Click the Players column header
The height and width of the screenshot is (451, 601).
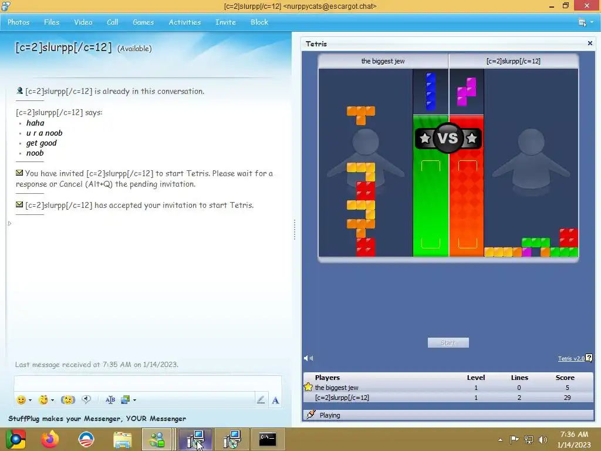pyautogui.click(x=327, y=378)
